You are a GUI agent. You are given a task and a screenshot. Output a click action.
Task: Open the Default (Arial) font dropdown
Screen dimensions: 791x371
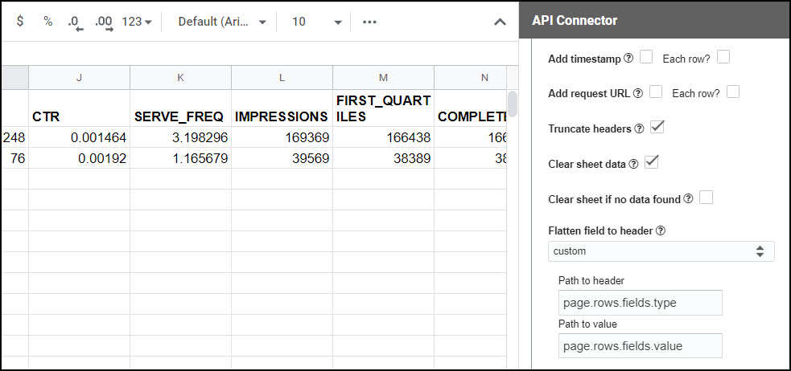pos(221,22)
